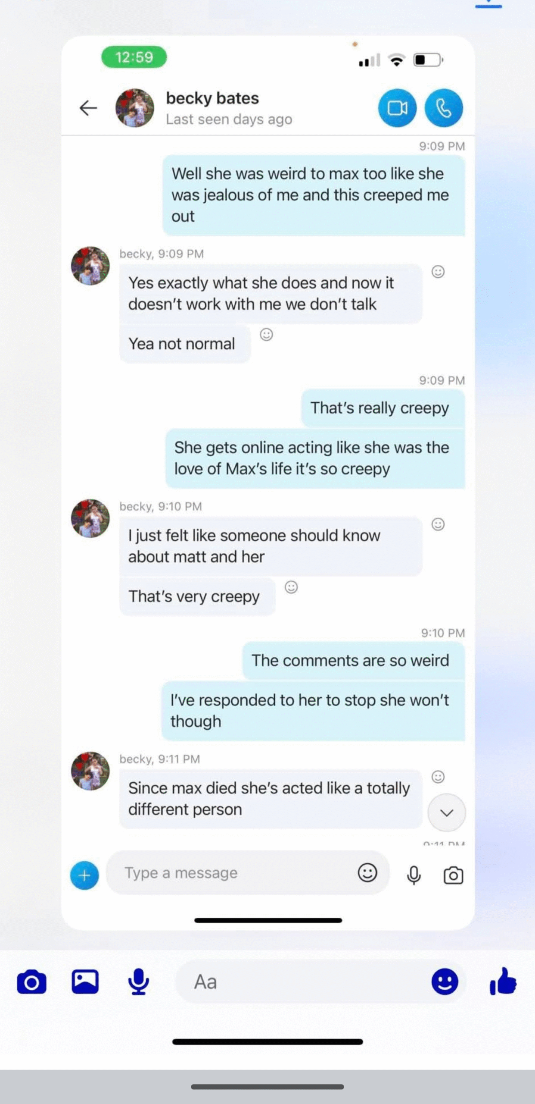Tap the blue microphone in bottom bar
535x1104 pixels.
tap(138, 982)
